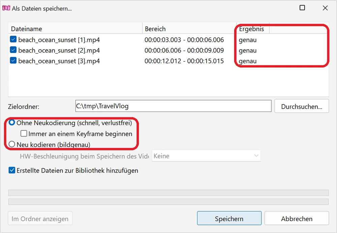The image size is (337, 233).
Task: Click Im Ordner anzeigen button
Action: click(x=40, y=219)
